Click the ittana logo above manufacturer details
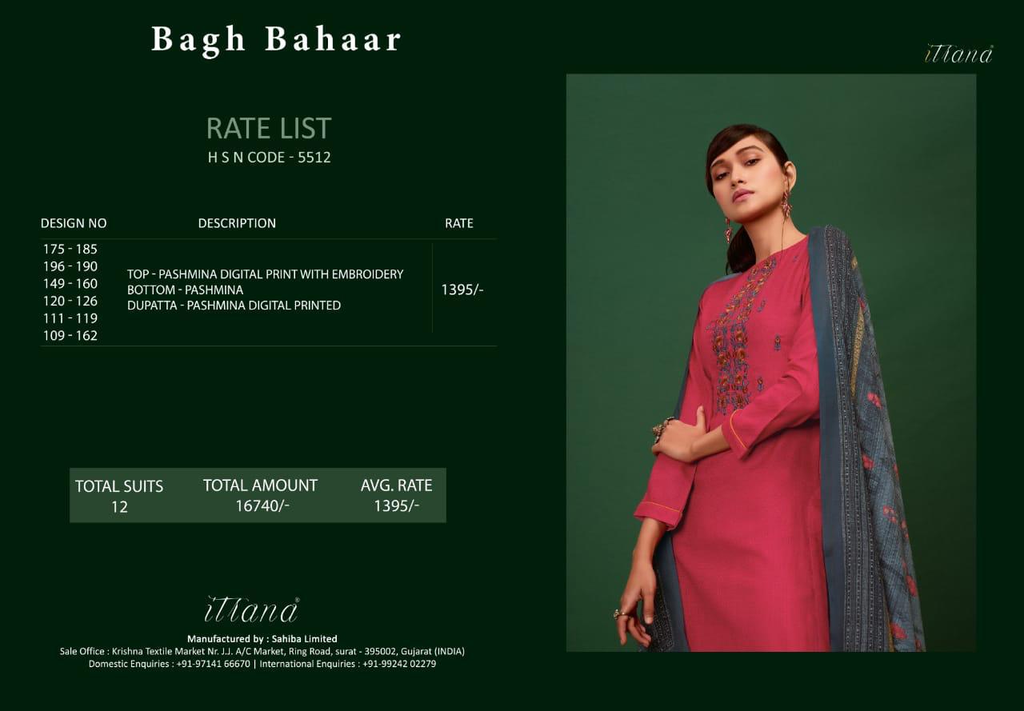Screen dimensions: 1024x711 [x=253, y=609]
